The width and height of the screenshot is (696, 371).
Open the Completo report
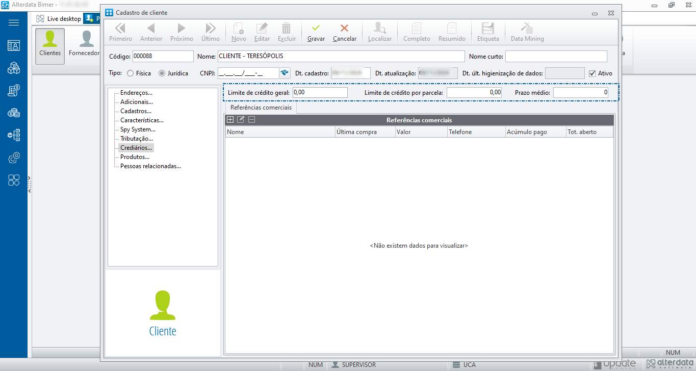[417, 32]
